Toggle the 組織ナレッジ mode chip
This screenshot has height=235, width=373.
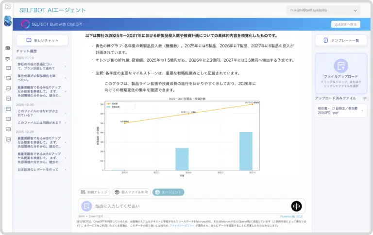tap(94, 192)
